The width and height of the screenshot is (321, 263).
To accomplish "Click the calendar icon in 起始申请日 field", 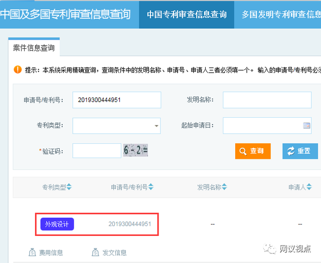I will pos(306,125).
